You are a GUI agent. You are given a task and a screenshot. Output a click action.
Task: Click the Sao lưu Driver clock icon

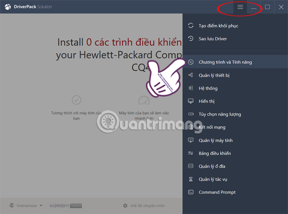[191, 38]
